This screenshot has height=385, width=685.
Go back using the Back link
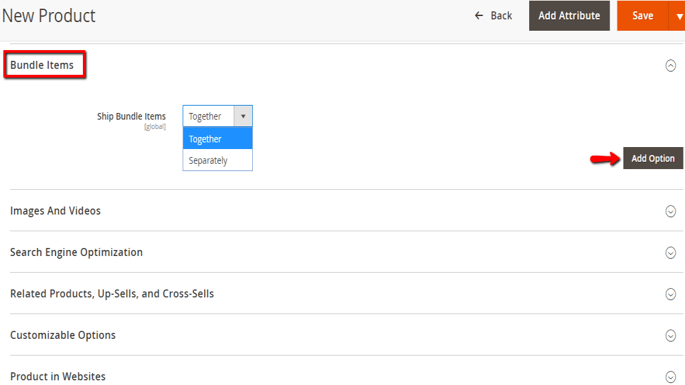[x=494, y=16]
